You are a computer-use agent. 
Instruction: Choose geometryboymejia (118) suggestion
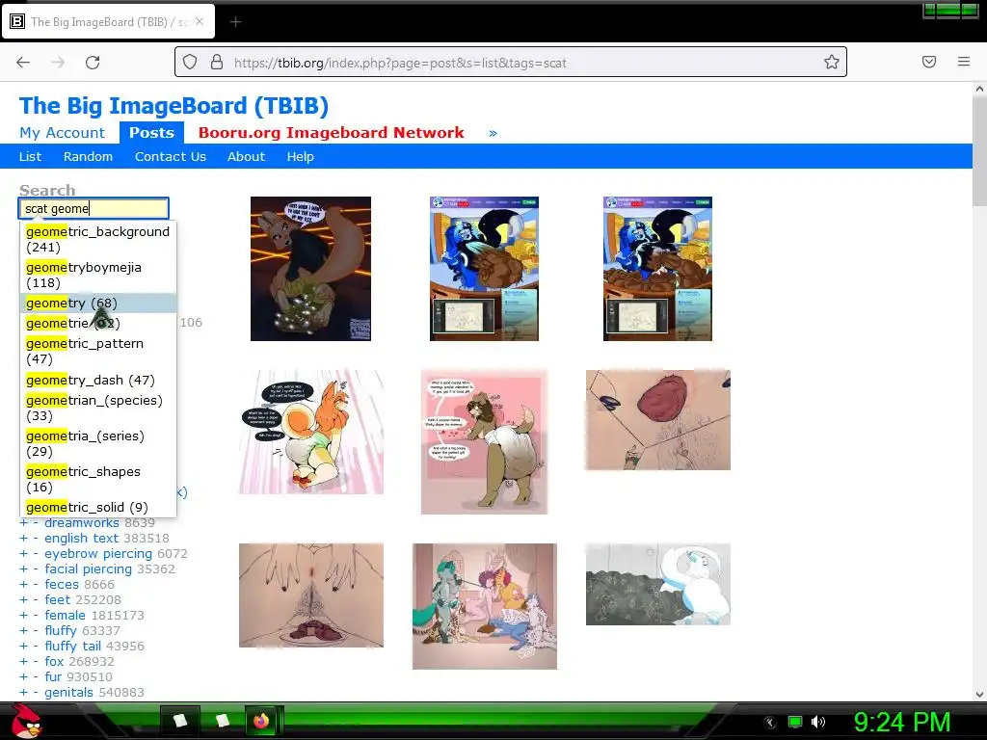[x=98, y=275]
